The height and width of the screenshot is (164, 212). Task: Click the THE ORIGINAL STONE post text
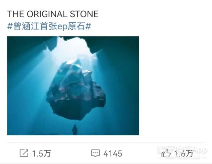tap(53, 14)
